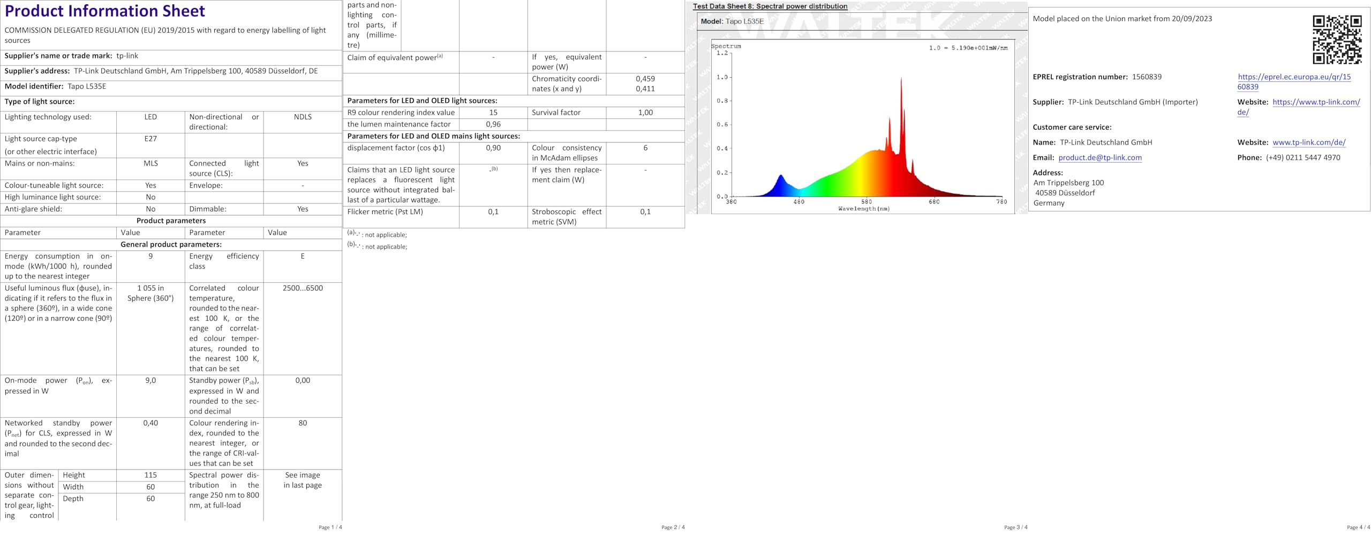This screenshot has height=536, width=1371.
Task: Select the Flicker metric (Pst LM) value '0,1'
Action: [x=493, y=212]
